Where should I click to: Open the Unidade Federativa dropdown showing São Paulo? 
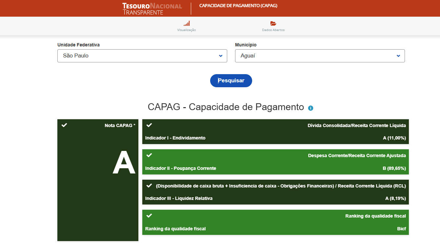142,56
